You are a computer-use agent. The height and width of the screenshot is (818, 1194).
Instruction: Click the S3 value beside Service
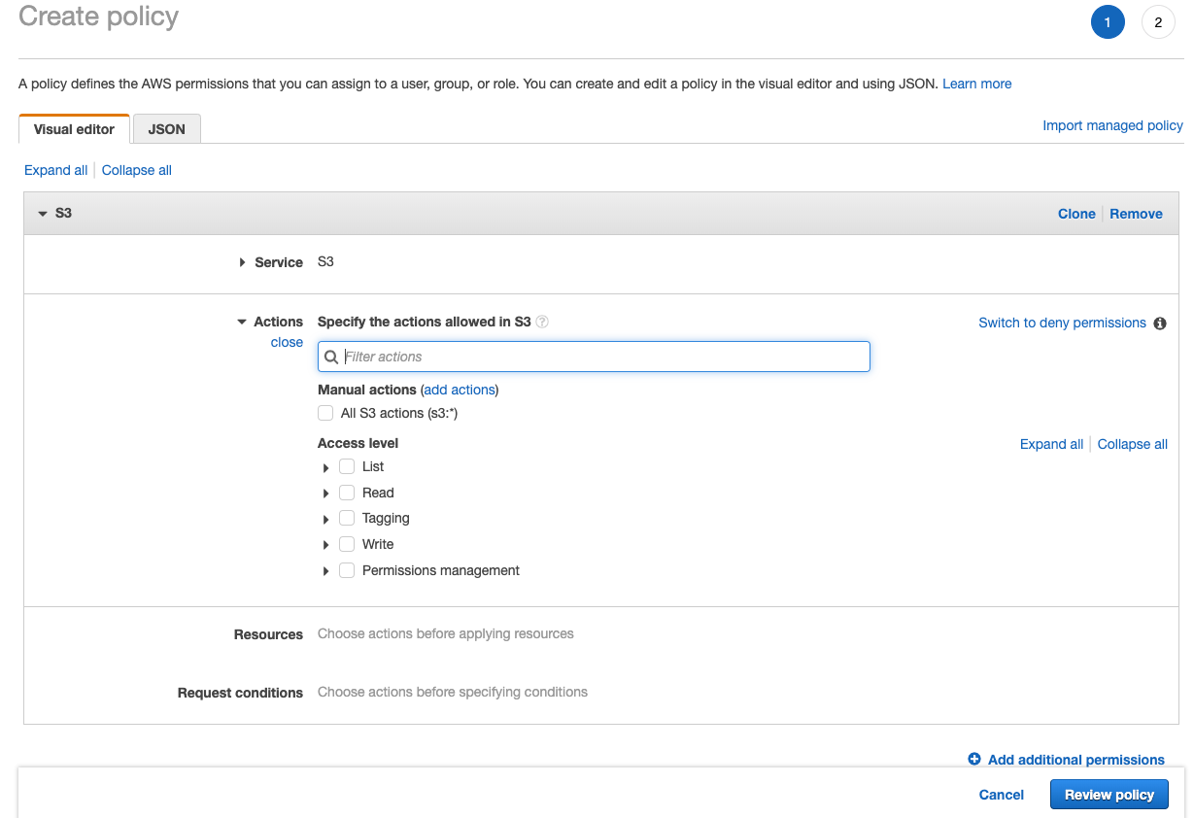tap(325, 261)
